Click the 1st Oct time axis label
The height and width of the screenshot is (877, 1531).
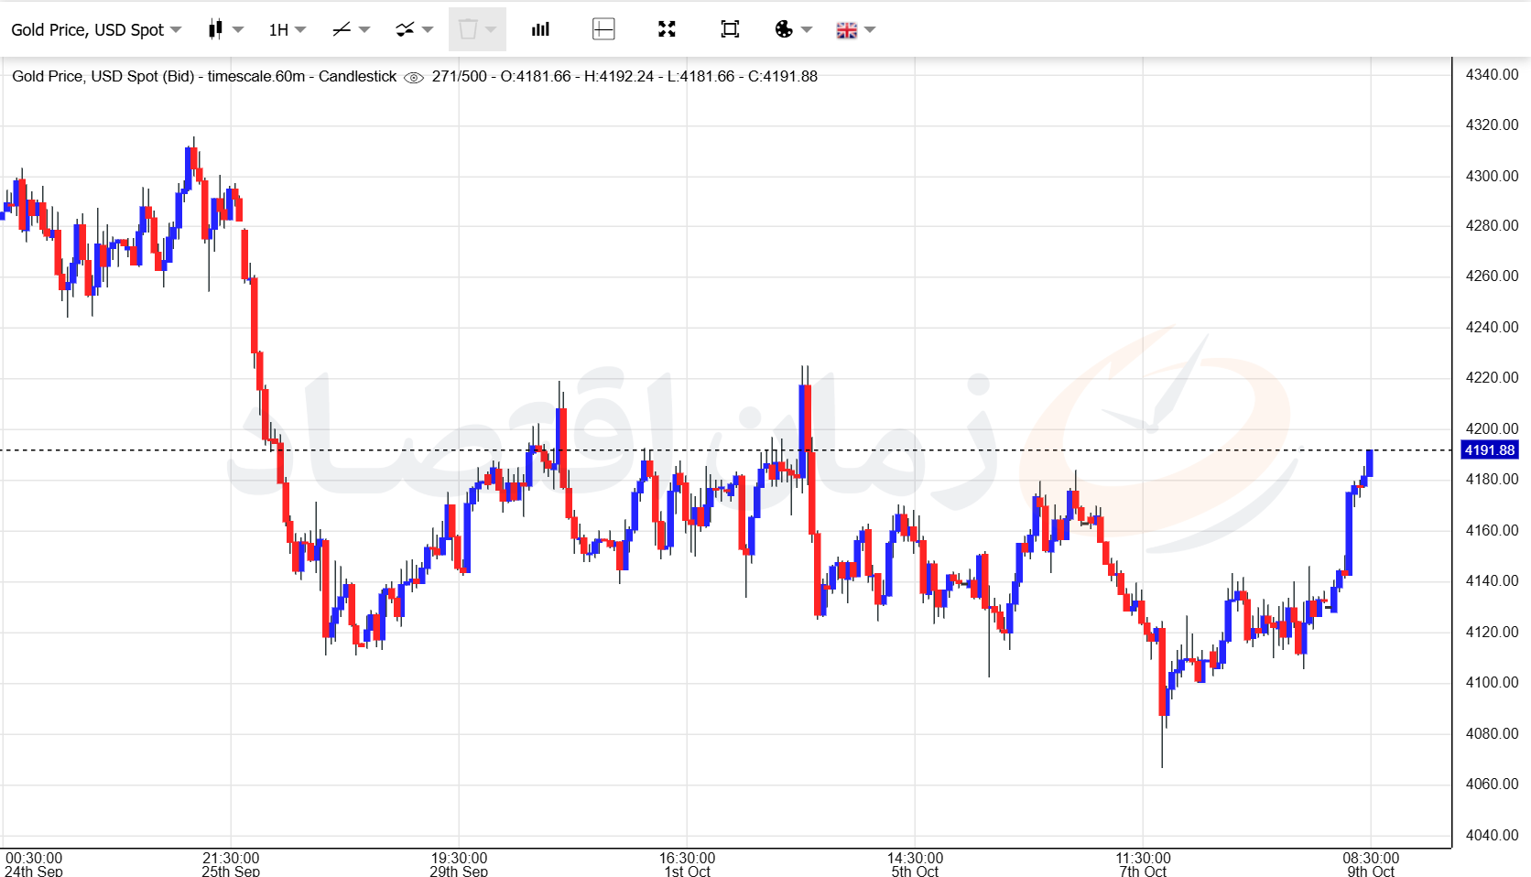tap(687, 871)
